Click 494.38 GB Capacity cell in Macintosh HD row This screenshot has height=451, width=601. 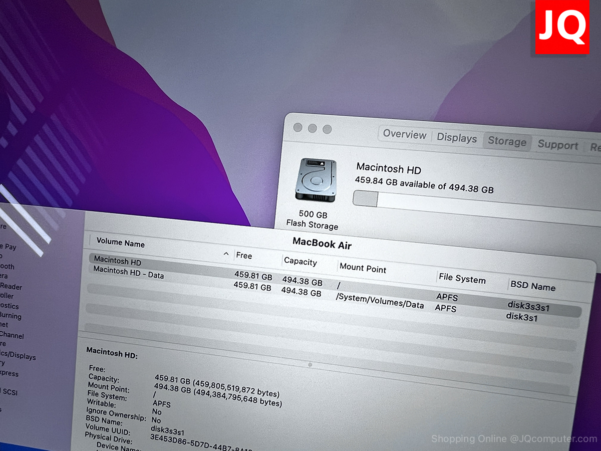303,281
